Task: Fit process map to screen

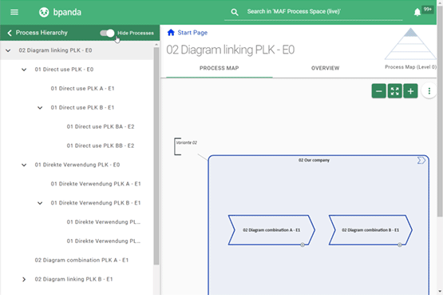Action: click(394, 91)
